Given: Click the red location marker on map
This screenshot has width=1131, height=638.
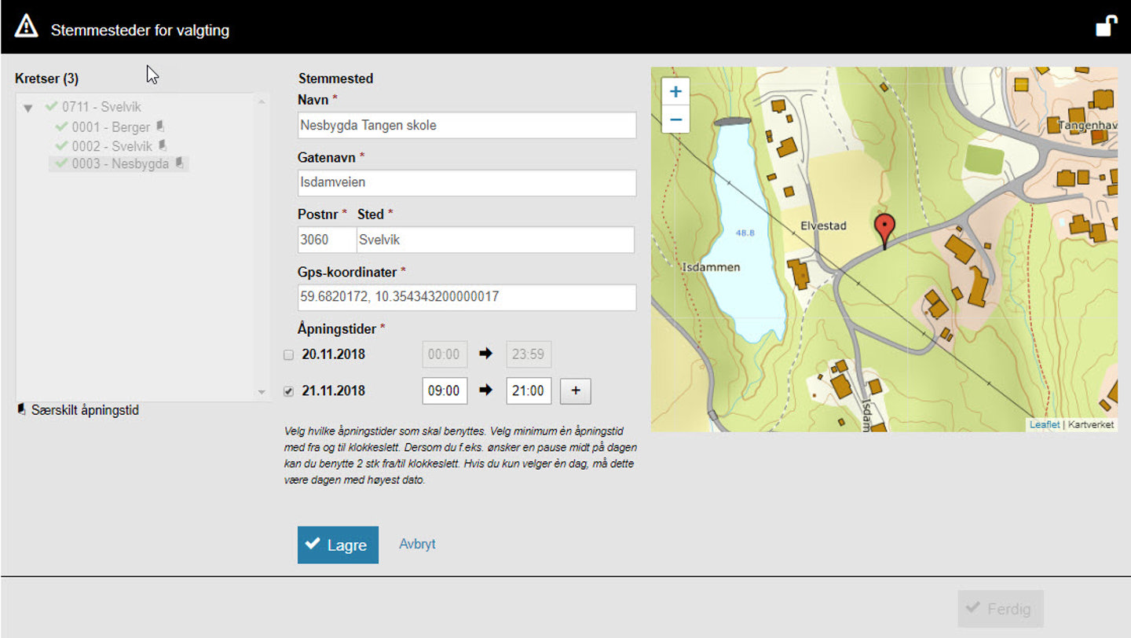Looking at the screenshot, I should [x=884, y=229].
